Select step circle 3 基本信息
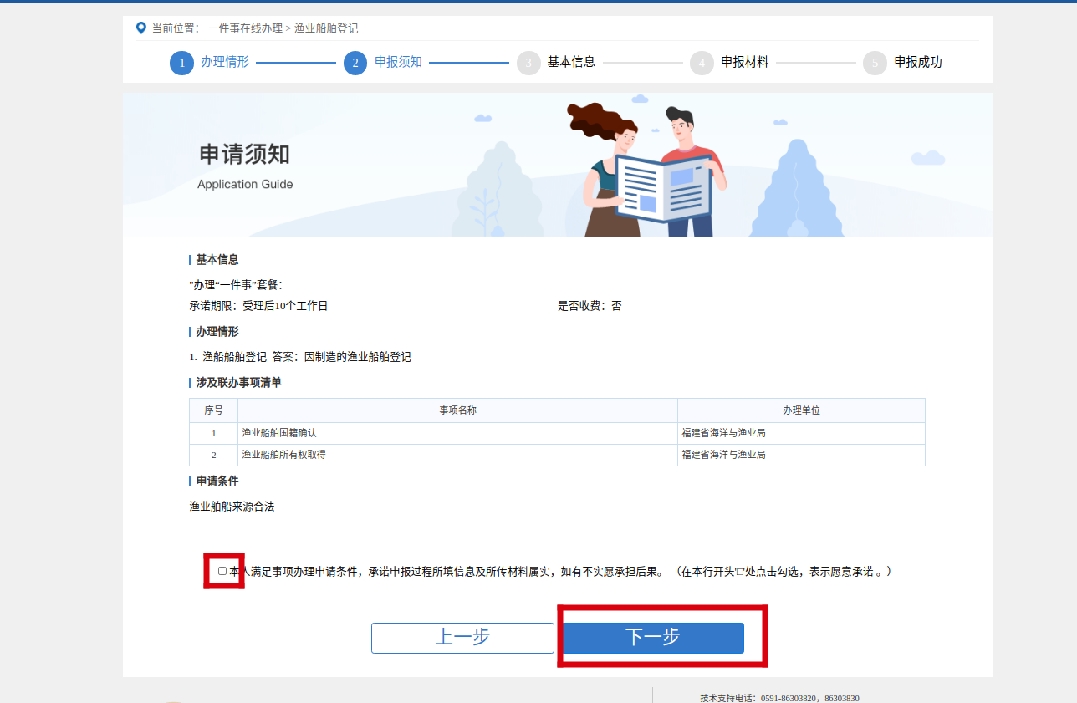The height and width of the screenshot is (703, 1077). [528, 63]
